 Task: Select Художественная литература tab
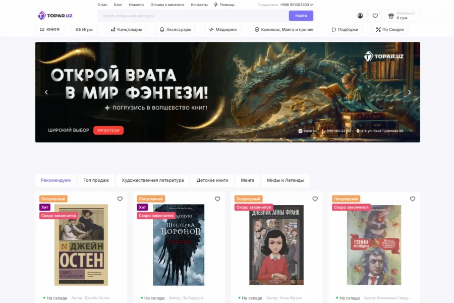pyautogui.click(x=152, y=180)
